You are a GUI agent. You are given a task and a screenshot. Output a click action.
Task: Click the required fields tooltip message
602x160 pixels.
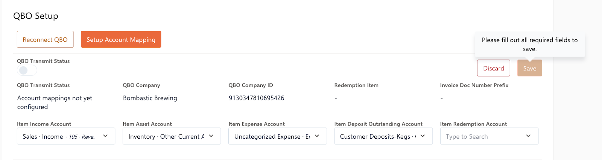(529, 44)
